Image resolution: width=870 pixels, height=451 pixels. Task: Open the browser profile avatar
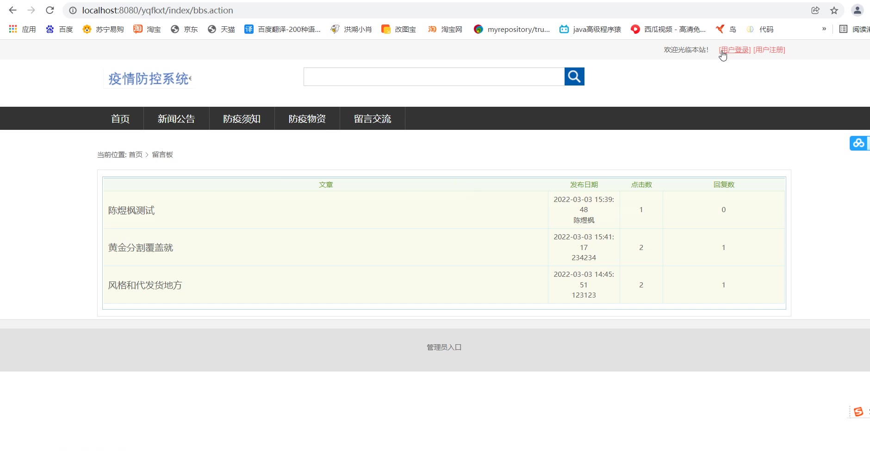(x=858, y=10)
